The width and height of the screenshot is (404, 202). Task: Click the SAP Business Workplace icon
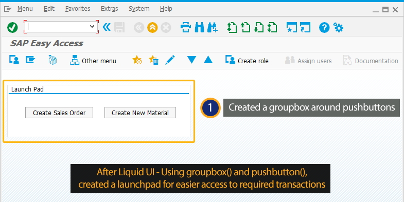tap(52, 60)
